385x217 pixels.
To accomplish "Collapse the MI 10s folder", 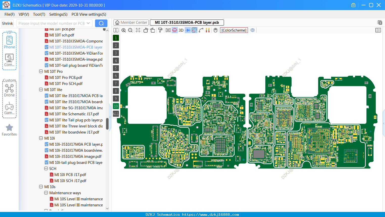I will pyautogui.click(x=41, y=187).
